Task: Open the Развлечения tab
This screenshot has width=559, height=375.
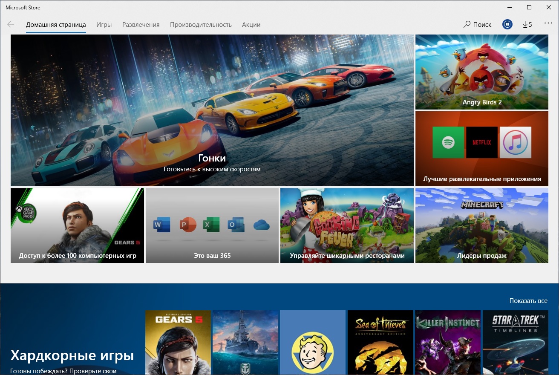Action: point(141,25)
